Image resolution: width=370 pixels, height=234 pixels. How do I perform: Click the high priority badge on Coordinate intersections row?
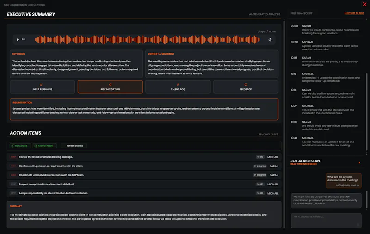[x=13, y=175]
